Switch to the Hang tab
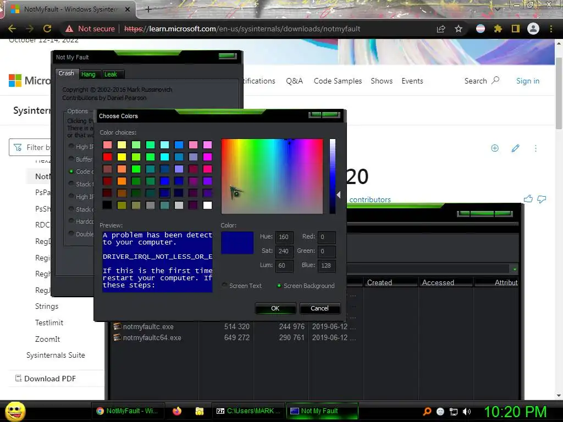This screenshot has width=563, height=422. (x=89, y=74)
